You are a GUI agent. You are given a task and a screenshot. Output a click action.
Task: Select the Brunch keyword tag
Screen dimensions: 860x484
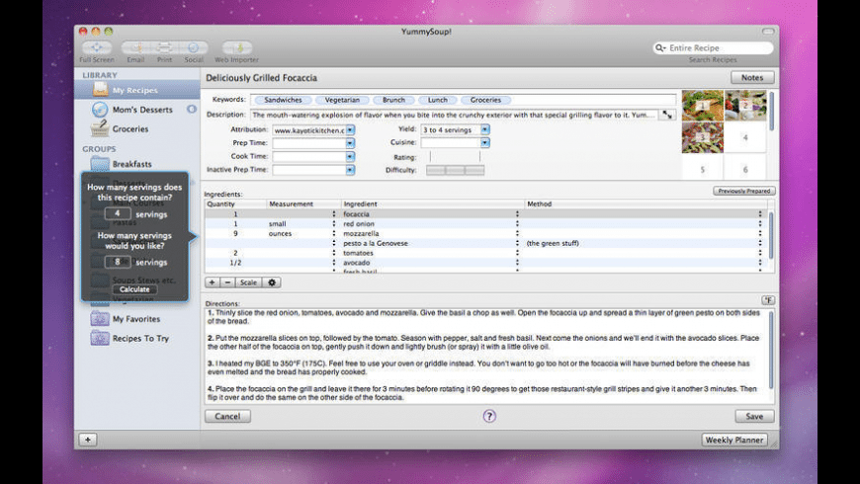(x=393, y=100)
